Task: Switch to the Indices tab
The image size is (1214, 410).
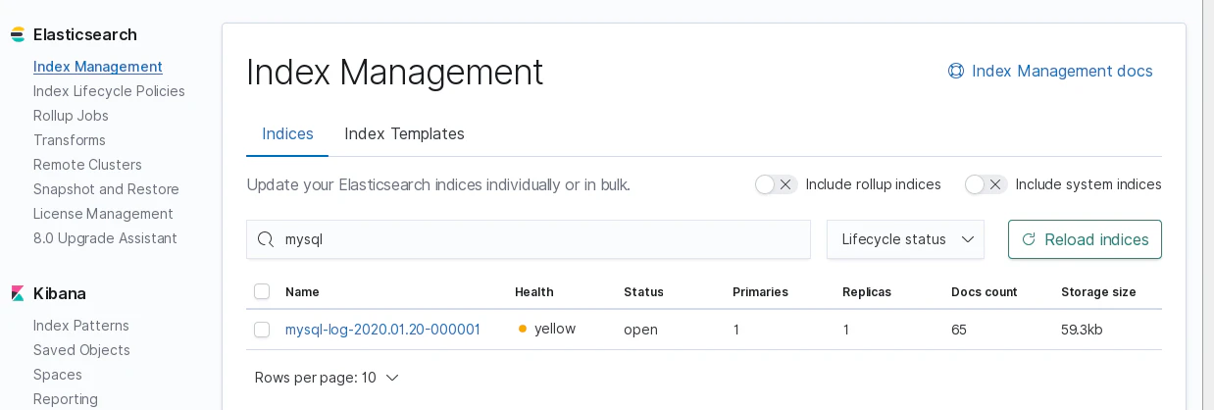Action: click(x=287, y=133)
